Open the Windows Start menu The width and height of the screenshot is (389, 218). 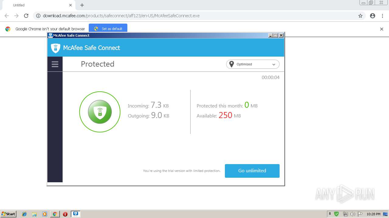9,214
